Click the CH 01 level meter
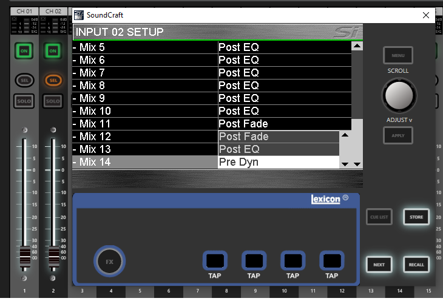The image size is (443, 301). click(24, 25)
